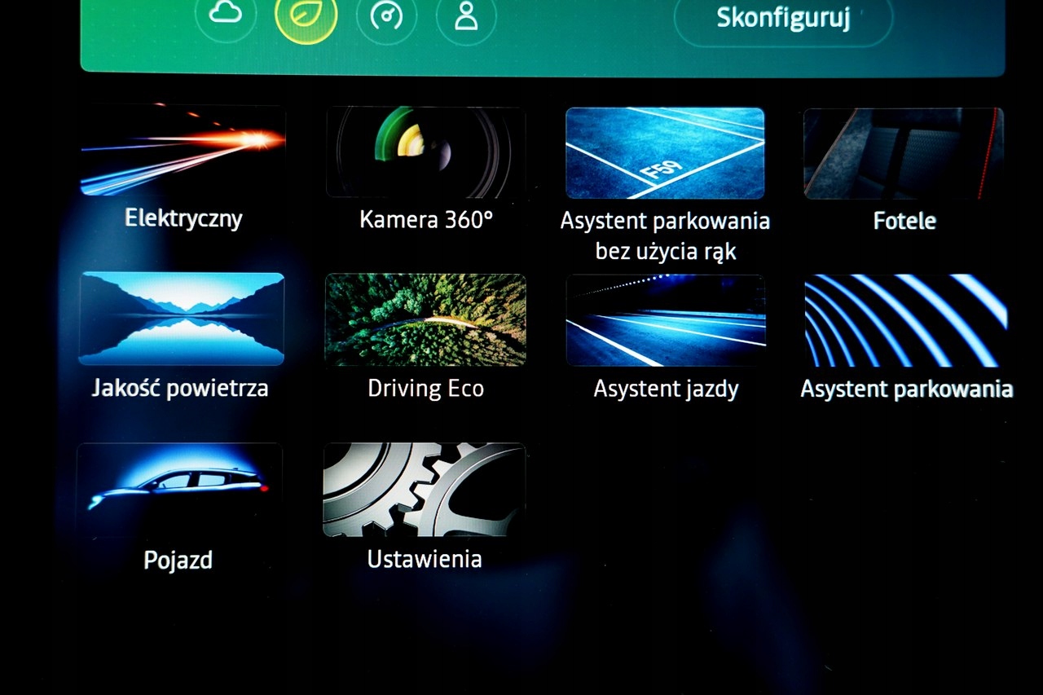Open the Elektryczny light-streak tile image
Image resolution: width=1043 pixels, height=695 pixels.
pos(183,152)
